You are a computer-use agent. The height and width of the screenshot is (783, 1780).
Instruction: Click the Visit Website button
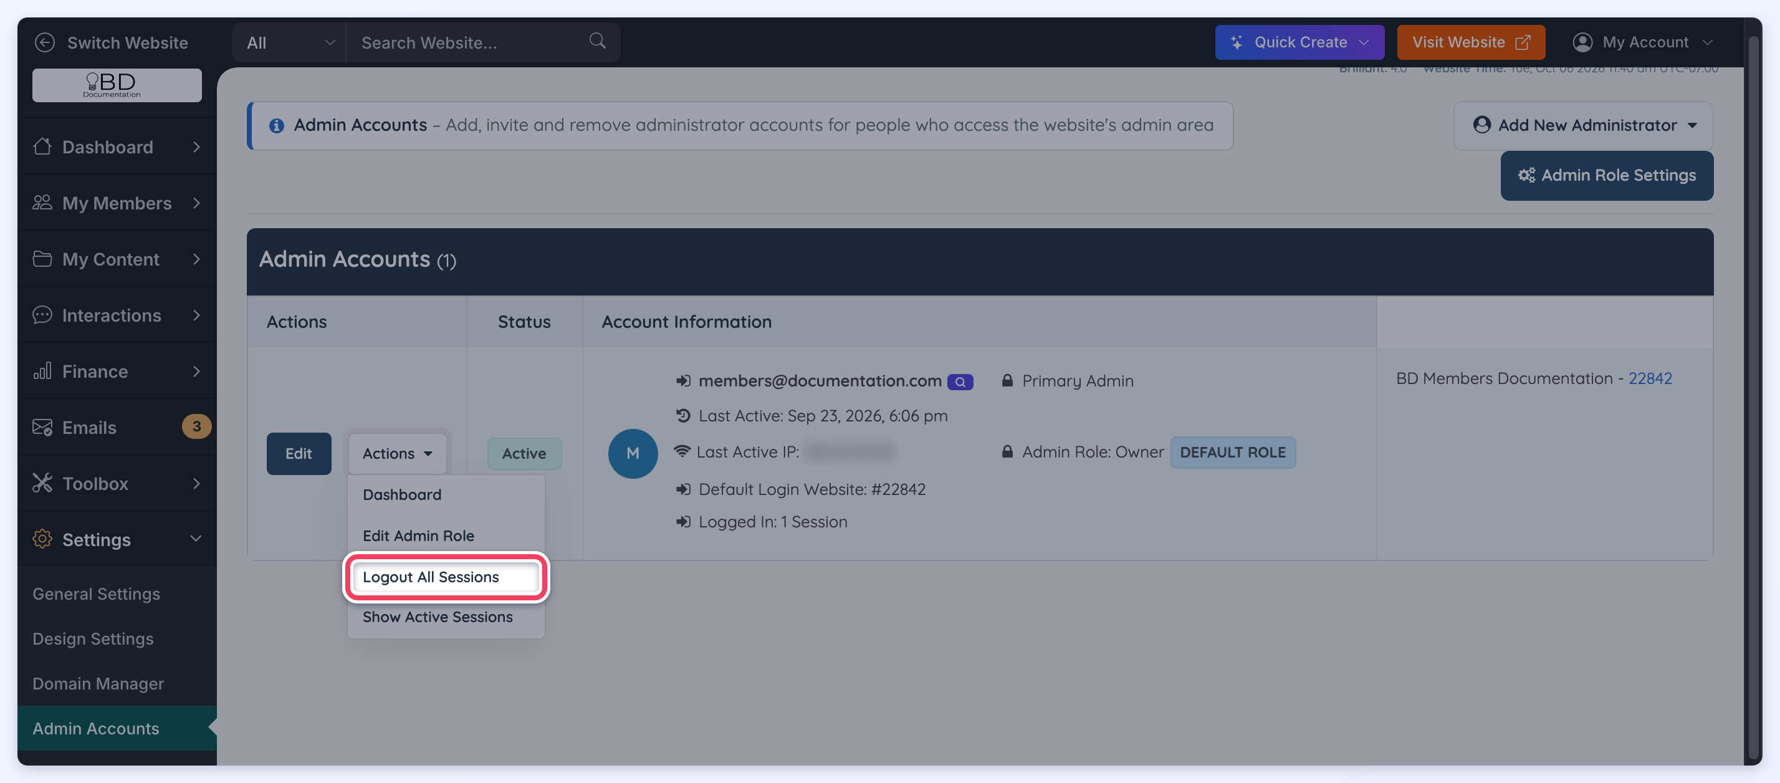pos(1470,42)
